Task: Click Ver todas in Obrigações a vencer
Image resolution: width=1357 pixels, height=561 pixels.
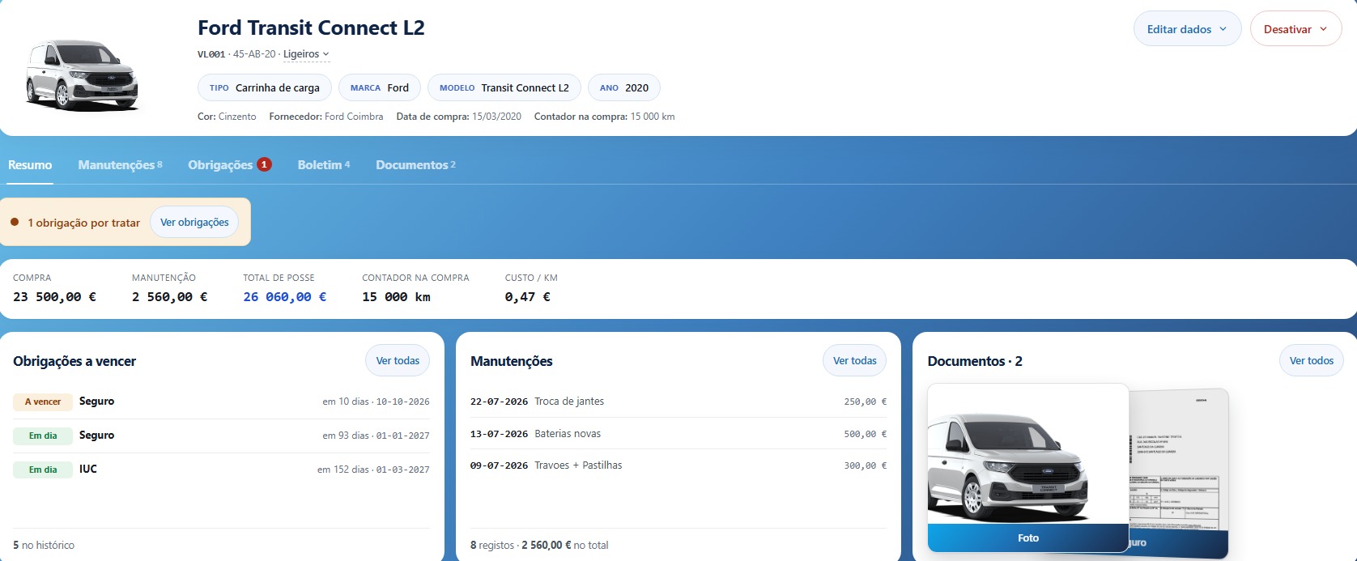Action: pos(398,361)
